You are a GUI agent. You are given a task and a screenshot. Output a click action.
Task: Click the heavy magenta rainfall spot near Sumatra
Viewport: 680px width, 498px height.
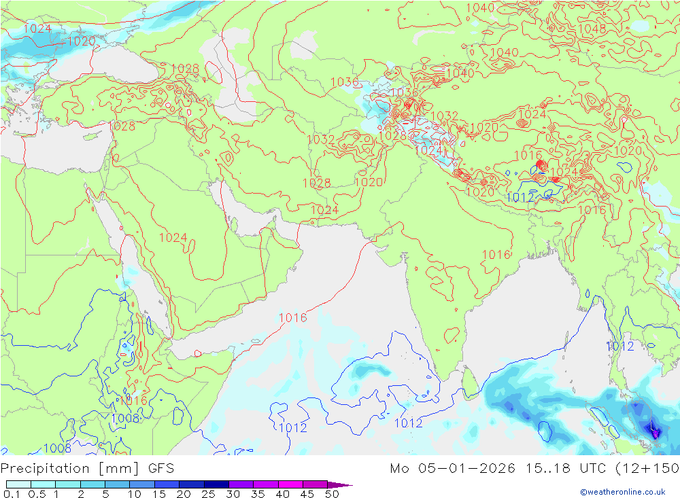click(654, 433)
